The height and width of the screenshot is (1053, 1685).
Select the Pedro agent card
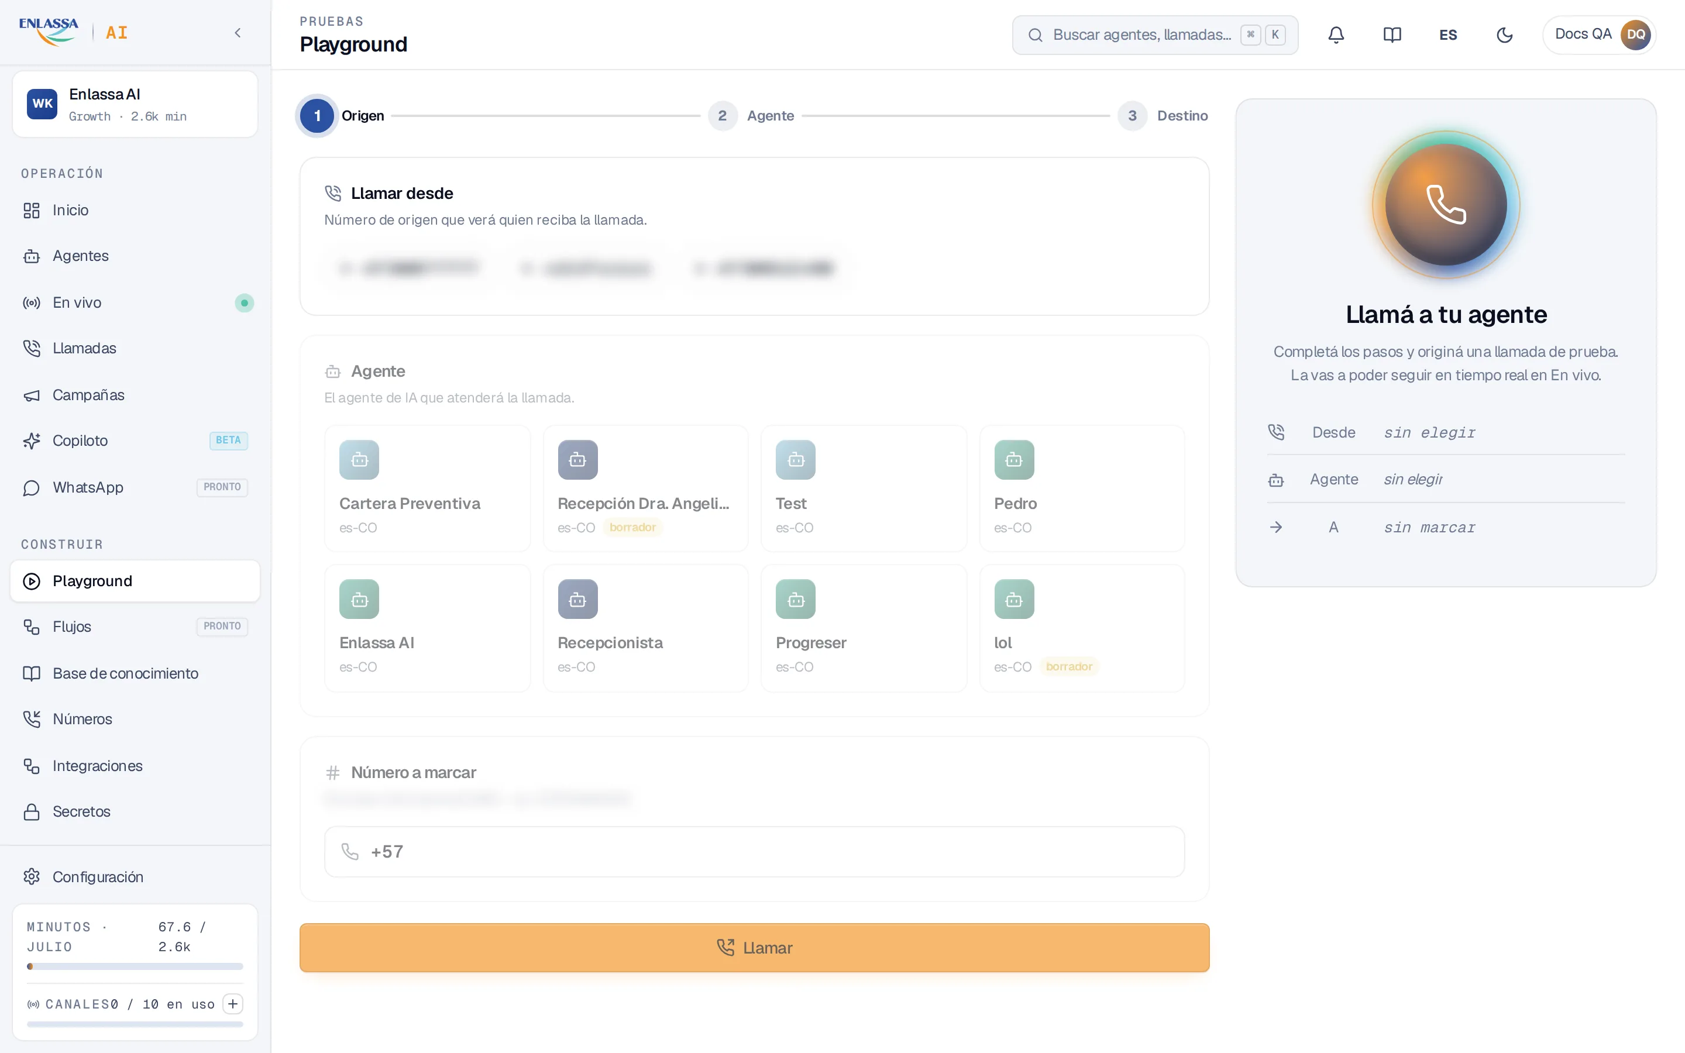[x=1082, y=488]
